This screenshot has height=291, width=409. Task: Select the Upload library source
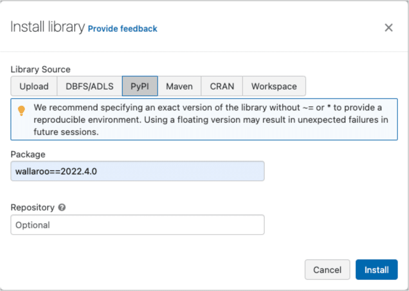pyautogui.click(x=34, y=86)
